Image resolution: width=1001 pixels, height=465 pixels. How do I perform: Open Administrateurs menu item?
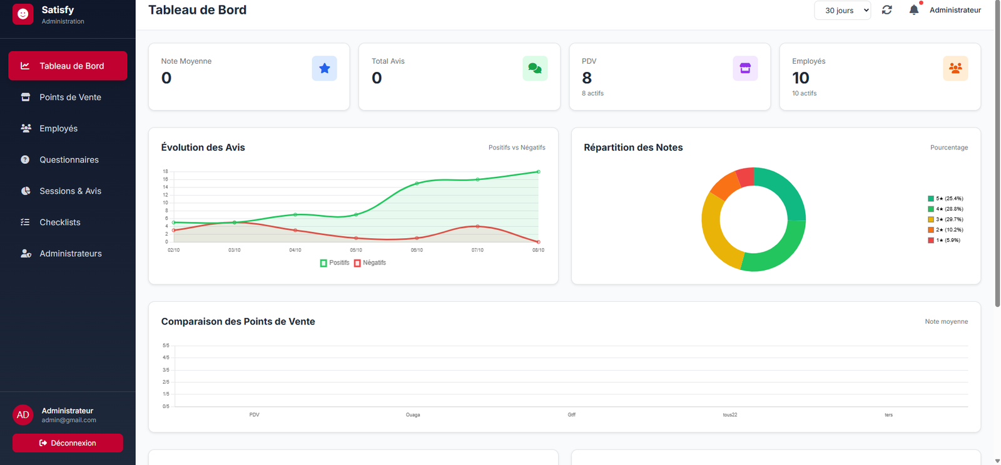[x=68, y=253]
